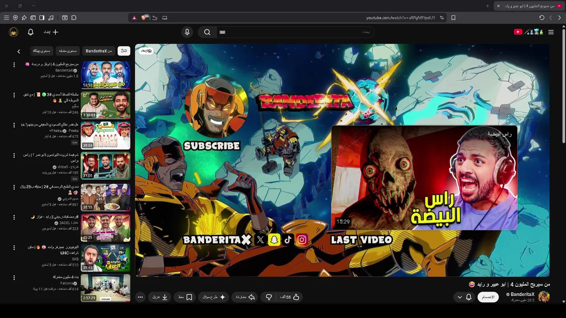Open the browser extensions puzzle icon
This screenshot has width=566, height=318.
(x=74, y=18)
